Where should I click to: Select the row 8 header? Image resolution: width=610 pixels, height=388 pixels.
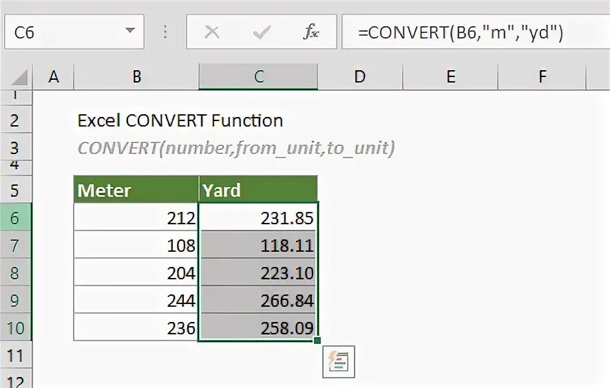pos(16,272)
